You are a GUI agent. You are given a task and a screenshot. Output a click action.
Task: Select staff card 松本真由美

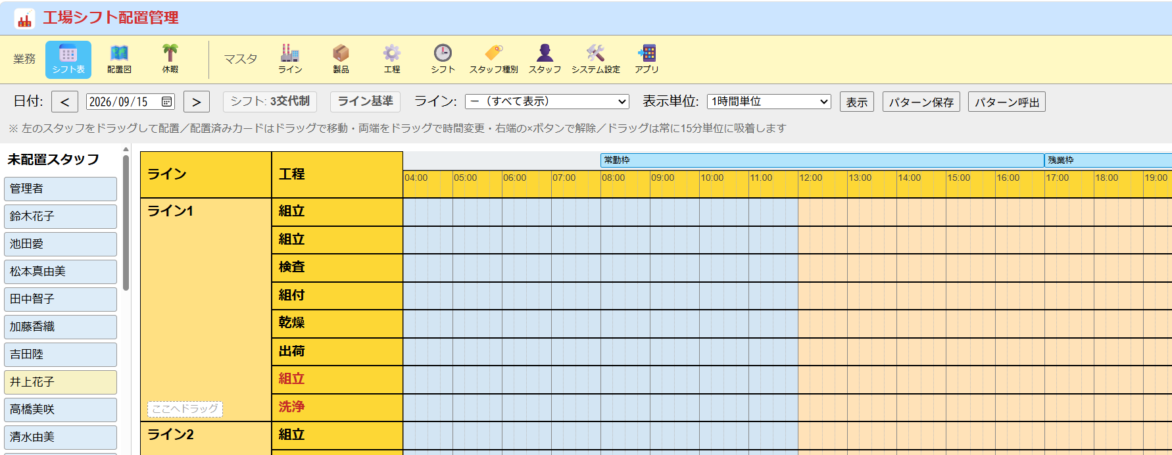[x=61, y=272]
